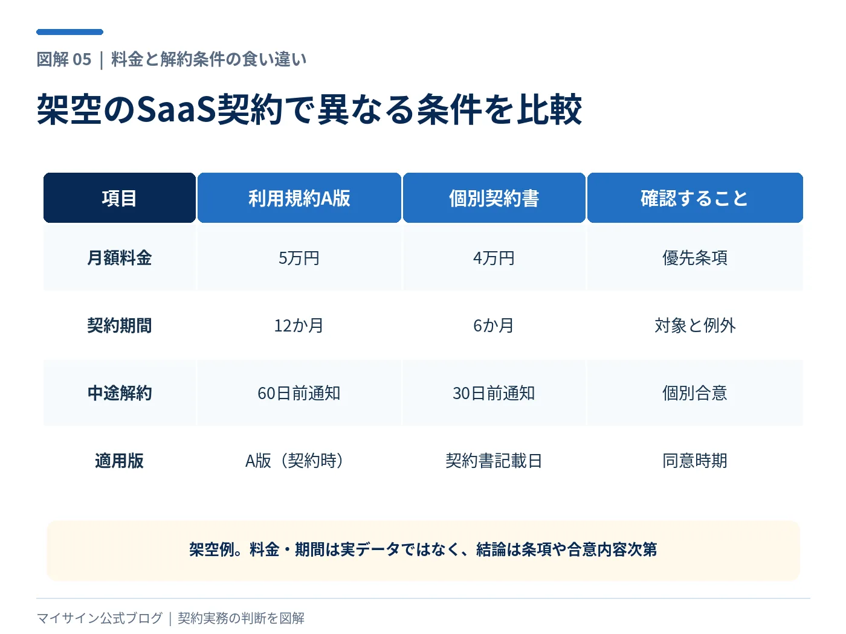Select the "60日前通知" cell
The height and width of the screenshot is (634, 846).
coord(299,393)
